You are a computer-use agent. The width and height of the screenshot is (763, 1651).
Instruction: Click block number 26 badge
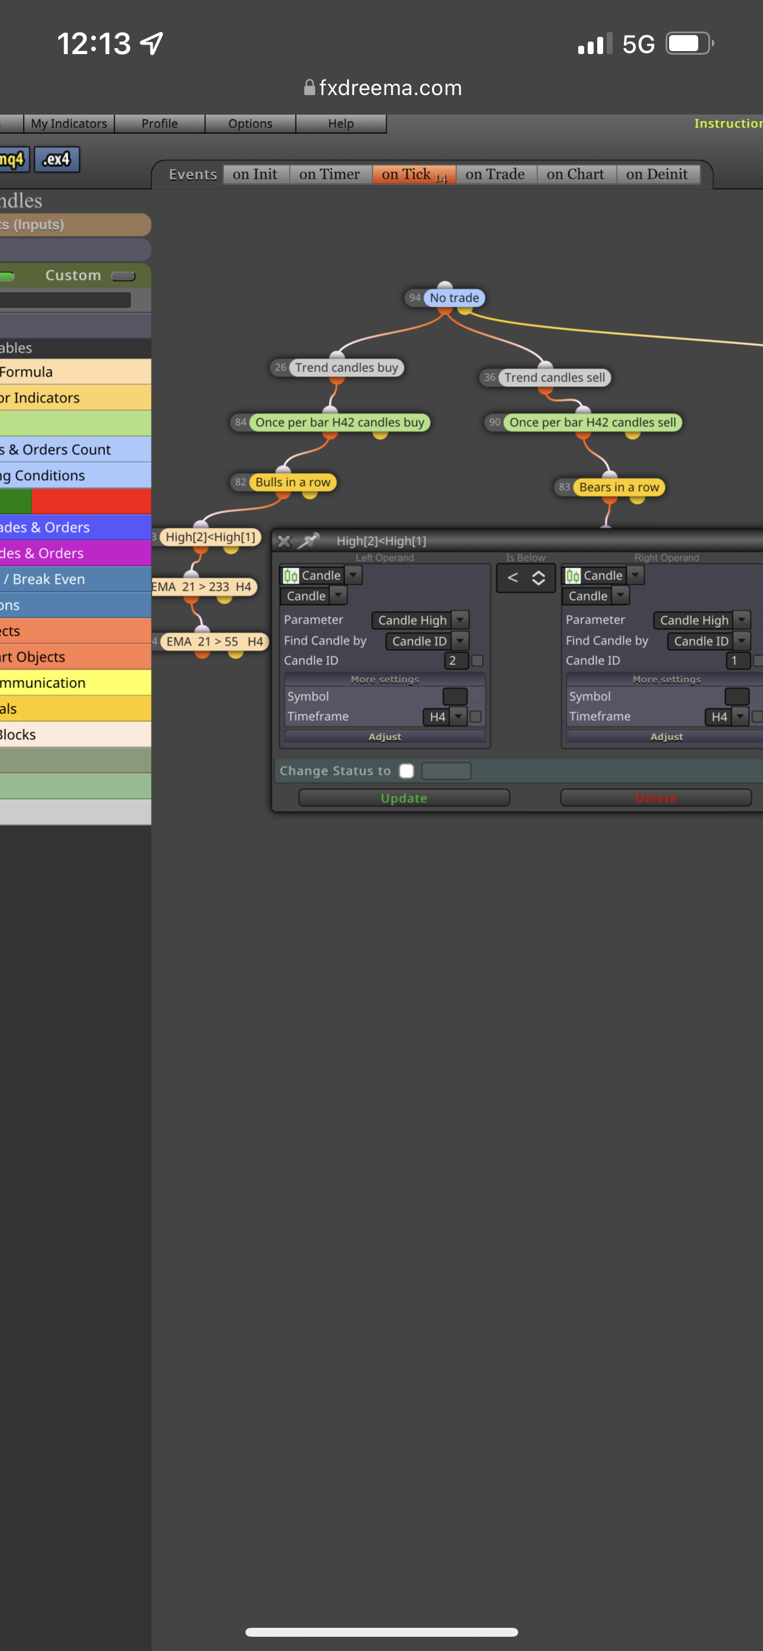click(280, 367)
